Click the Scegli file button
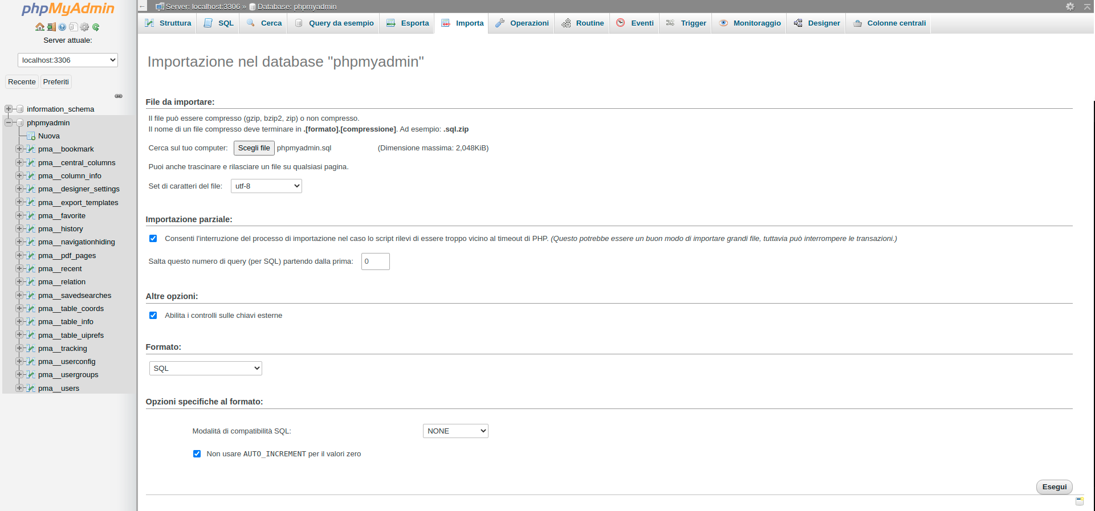 pyautogui.click(x=254, y=148)
